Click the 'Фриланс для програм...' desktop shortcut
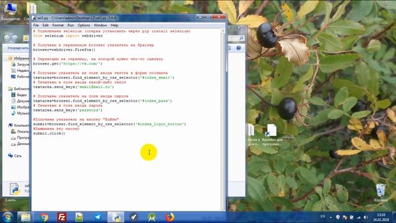The image size is (396, 223). point(272,135)
